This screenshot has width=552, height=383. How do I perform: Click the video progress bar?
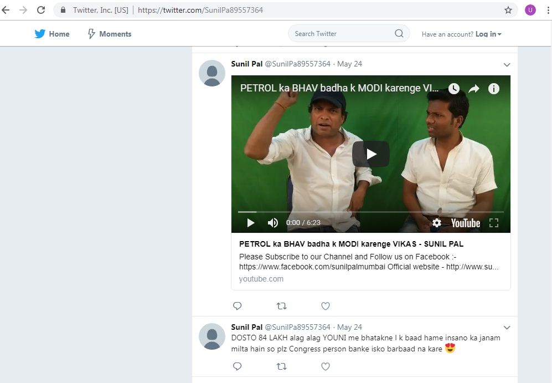pos(370,212)
